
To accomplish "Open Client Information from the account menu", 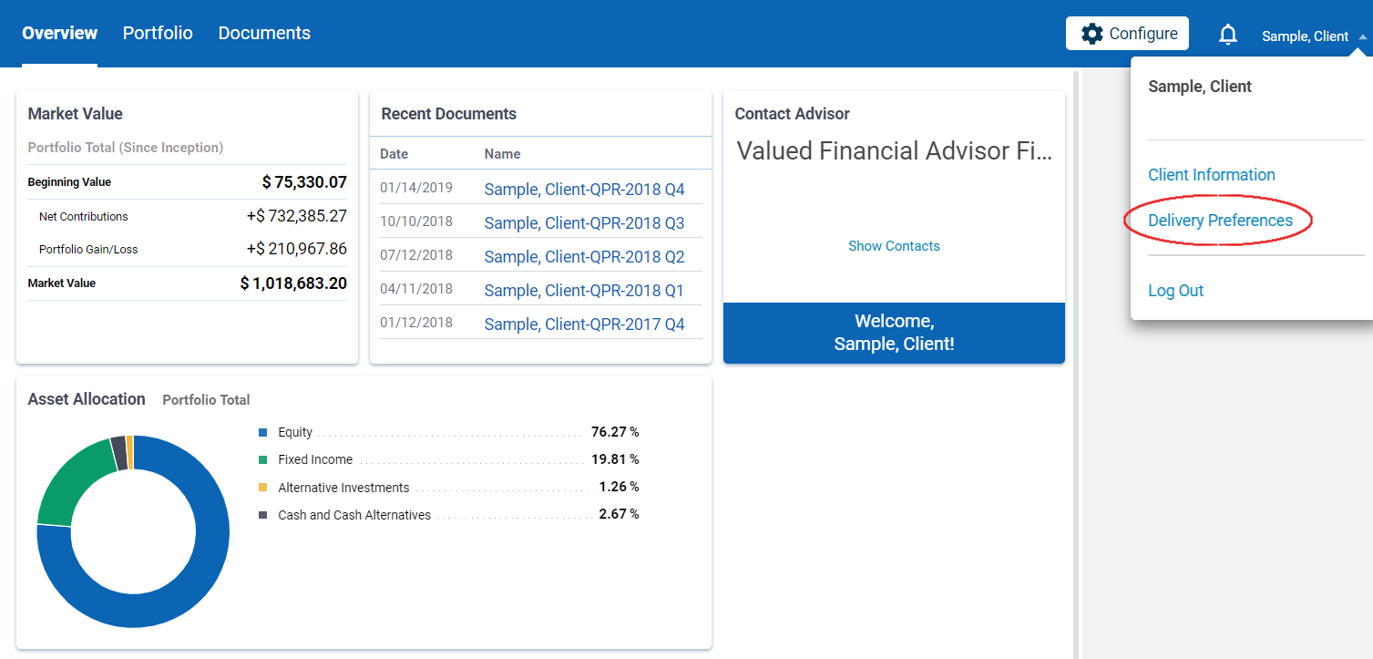I will tap(1211, 174).
